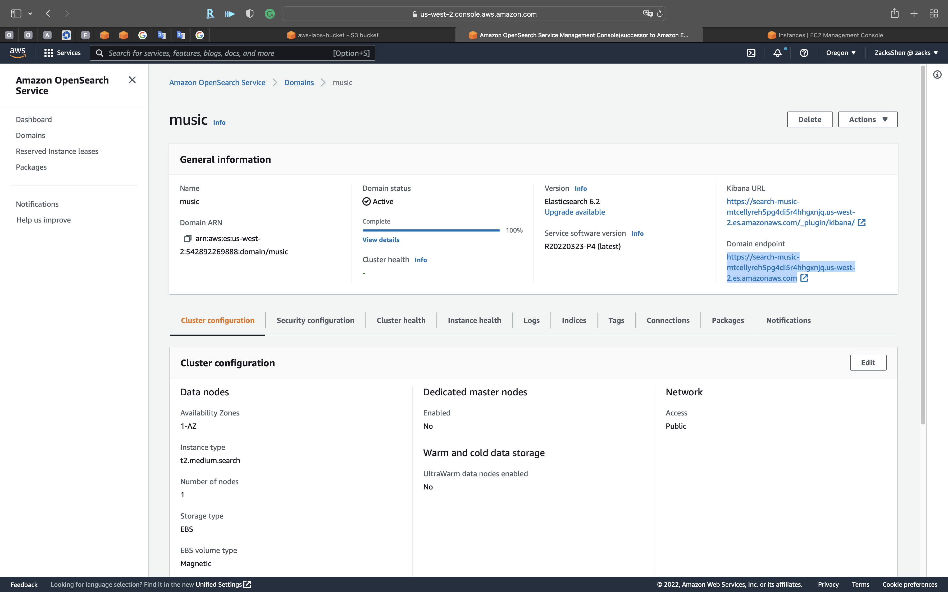The height and width of the screenshot is (592, 948).
Task: Click the Complete progress bar
Action: pos(431,230)
